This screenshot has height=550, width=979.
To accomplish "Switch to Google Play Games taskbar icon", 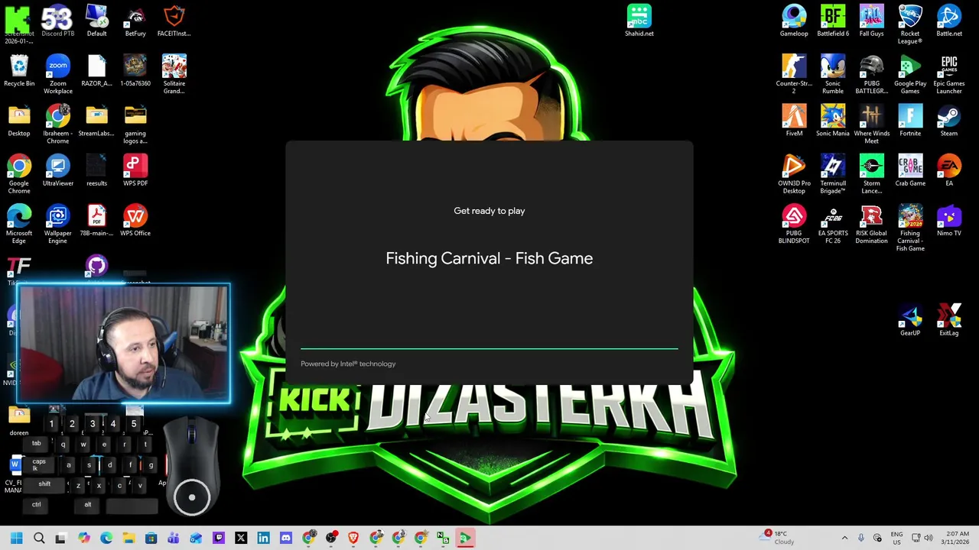I will point(465,539).
